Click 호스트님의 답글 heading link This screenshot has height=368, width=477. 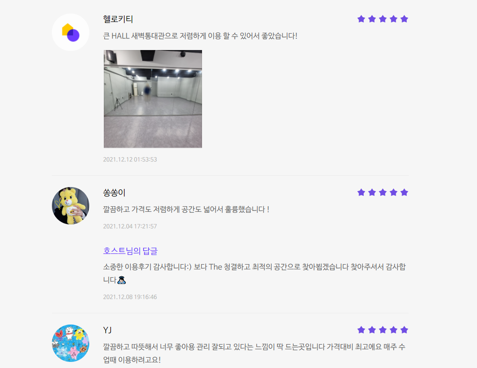point(130,251)
